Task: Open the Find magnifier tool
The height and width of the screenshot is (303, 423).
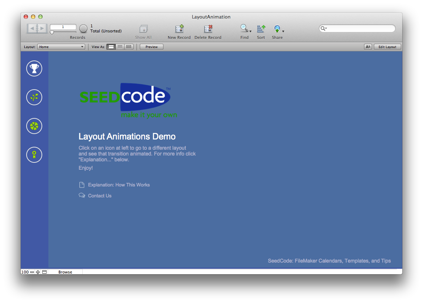Action: click(244, 28)
